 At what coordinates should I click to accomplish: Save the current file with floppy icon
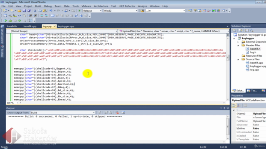(x=24, y=11)
